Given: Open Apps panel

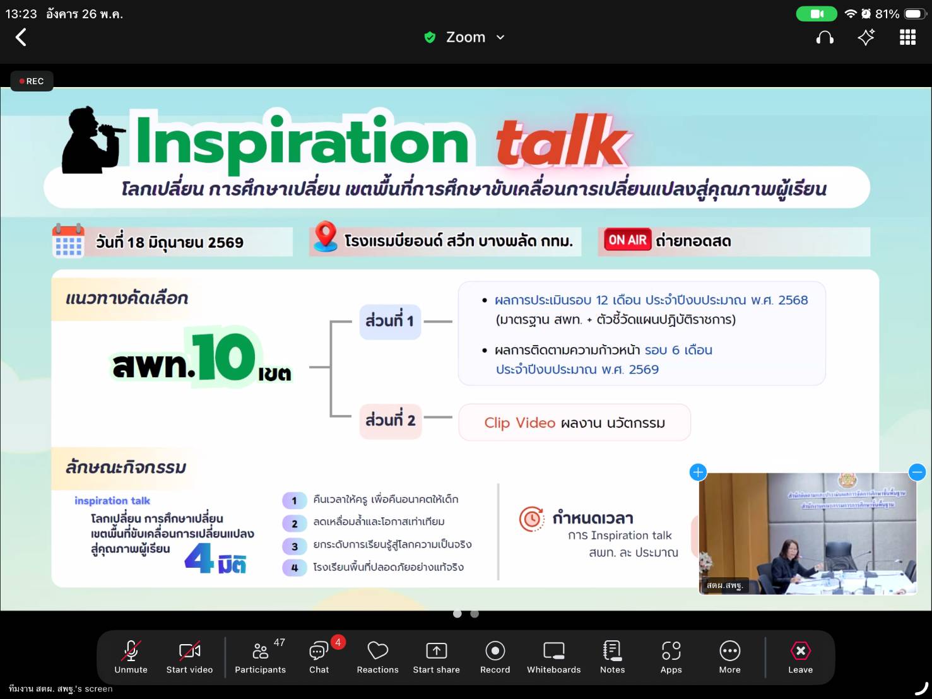Looking at the screenshot, I should pos(671,657).
